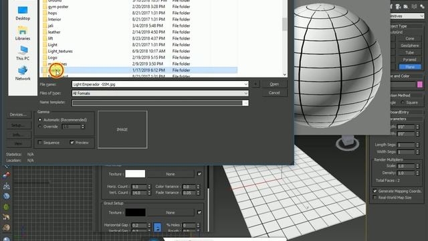Choose the Cone primitive button
This screenshot has width=428, height=241.
410,39
